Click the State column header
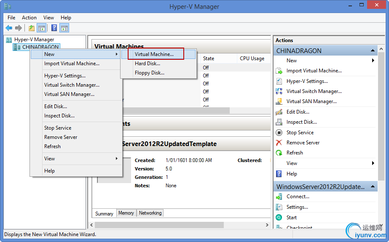The height and width of the screenshot is (242, 389). coord(218,59)
